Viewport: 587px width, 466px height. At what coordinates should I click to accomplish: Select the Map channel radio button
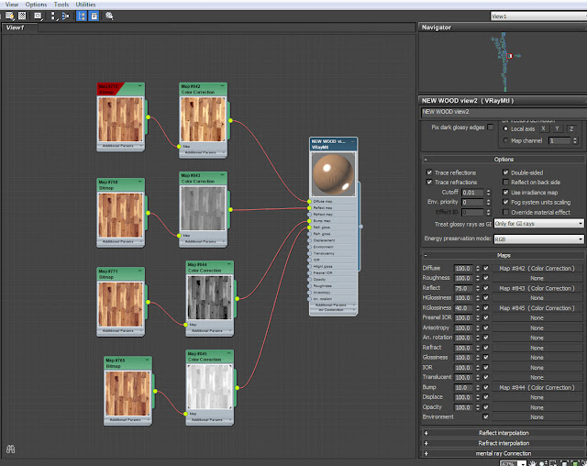click(505, 140)
